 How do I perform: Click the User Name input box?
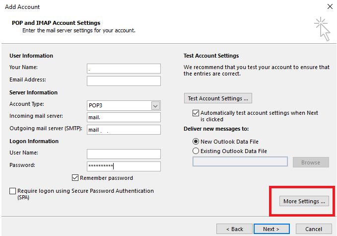[124, 154]
